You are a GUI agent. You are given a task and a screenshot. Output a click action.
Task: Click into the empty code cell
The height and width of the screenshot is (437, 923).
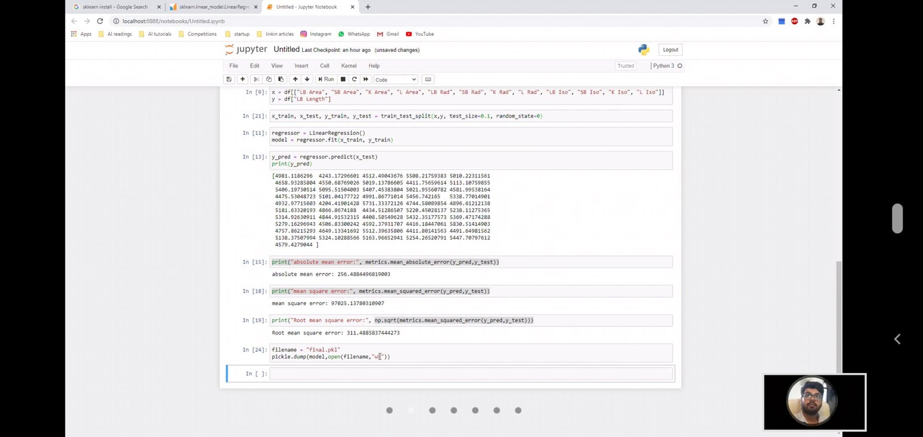point(471,374)
